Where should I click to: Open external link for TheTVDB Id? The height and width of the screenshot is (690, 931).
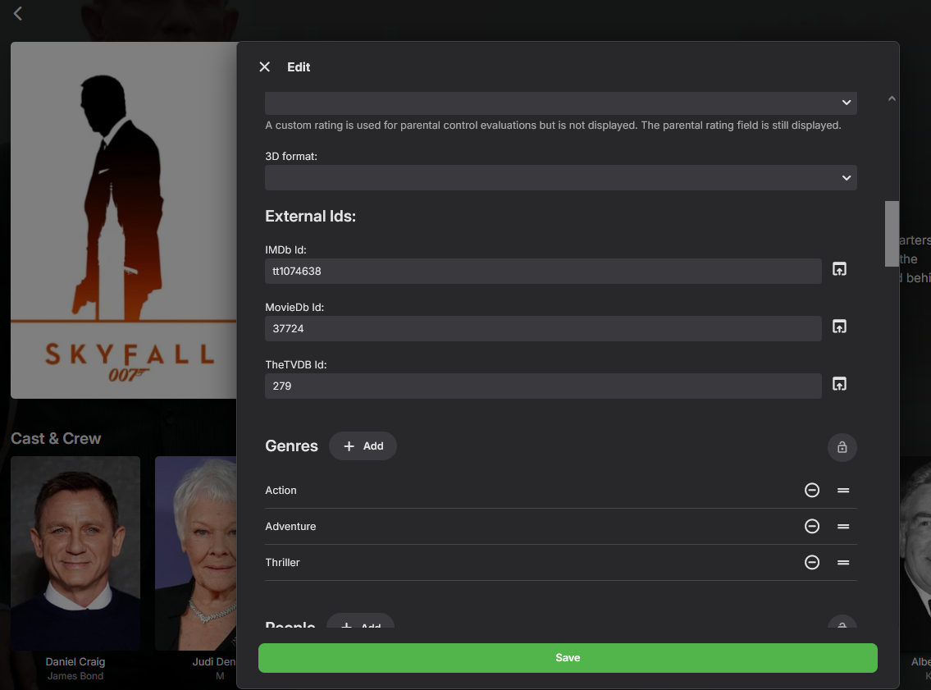tap(839, 384)
